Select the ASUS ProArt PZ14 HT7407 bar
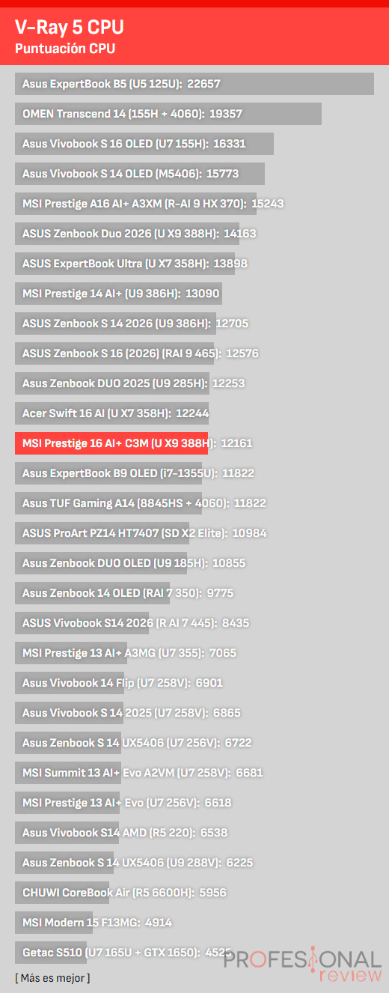This screenshot has height=993, width=389. click(102, 533)
